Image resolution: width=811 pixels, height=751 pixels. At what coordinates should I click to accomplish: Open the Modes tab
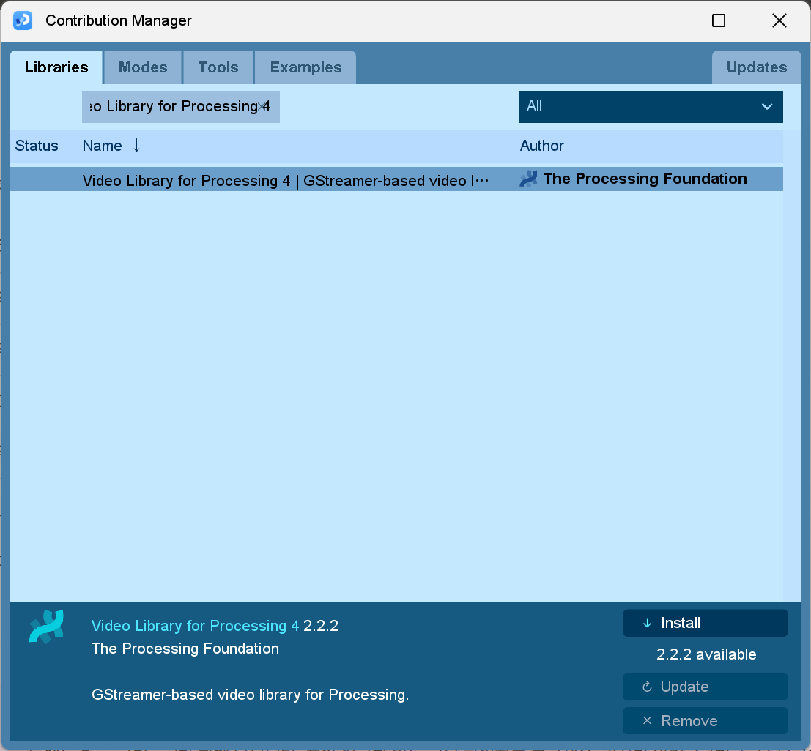143,67
